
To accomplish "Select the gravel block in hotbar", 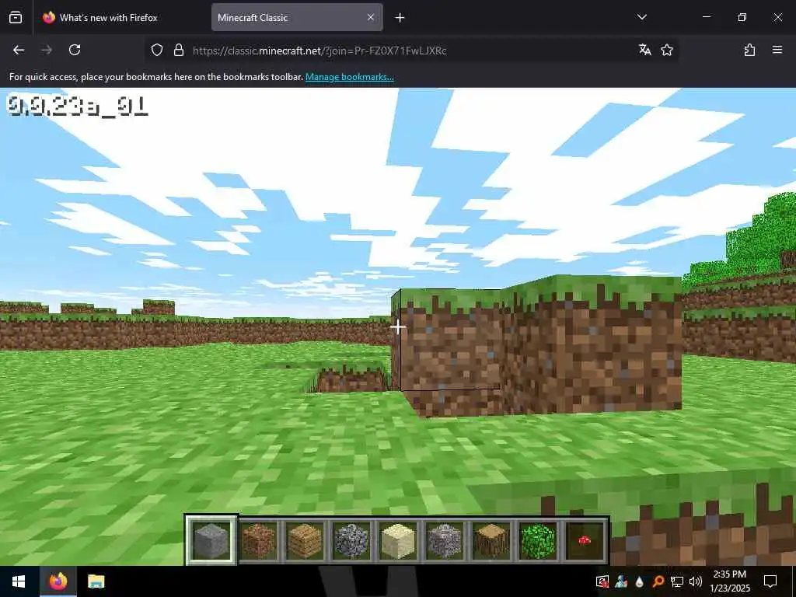I will click(x=445, y=541).
